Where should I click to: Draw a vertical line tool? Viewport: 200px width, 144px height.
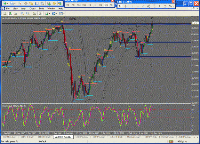click(x=132, y=6)
